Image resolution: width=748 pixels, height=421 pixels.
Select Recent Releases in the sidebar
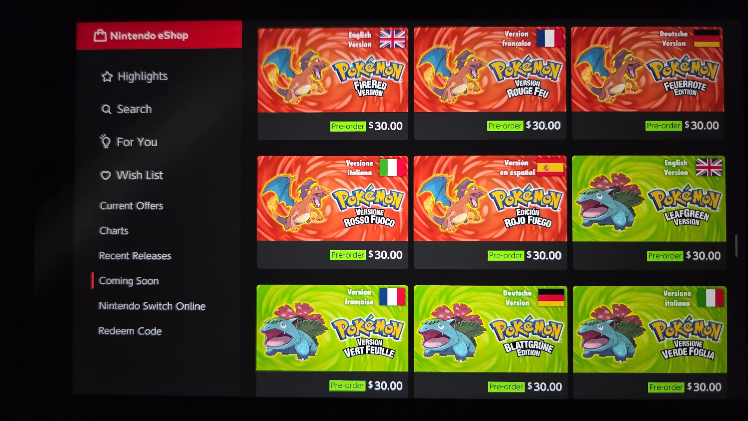[x=135, y=256]
